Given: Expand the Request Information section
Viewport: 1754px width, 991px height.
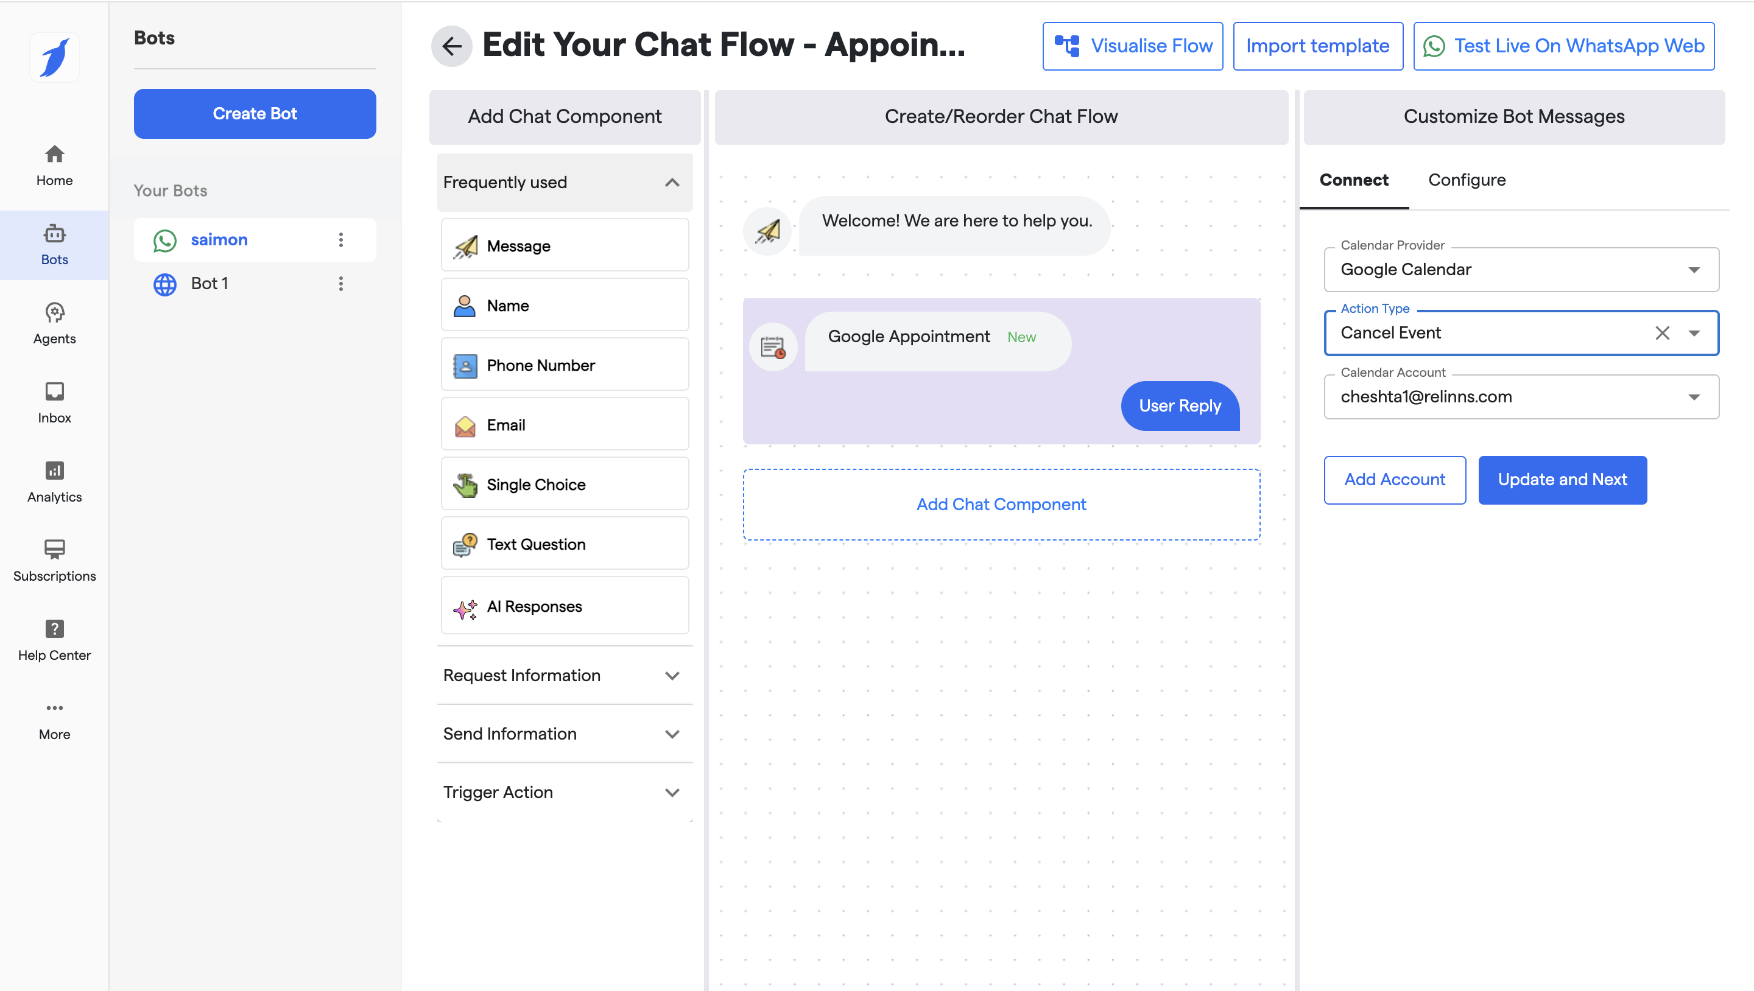Looking at the screenshot, I should (x=671, y=675).
